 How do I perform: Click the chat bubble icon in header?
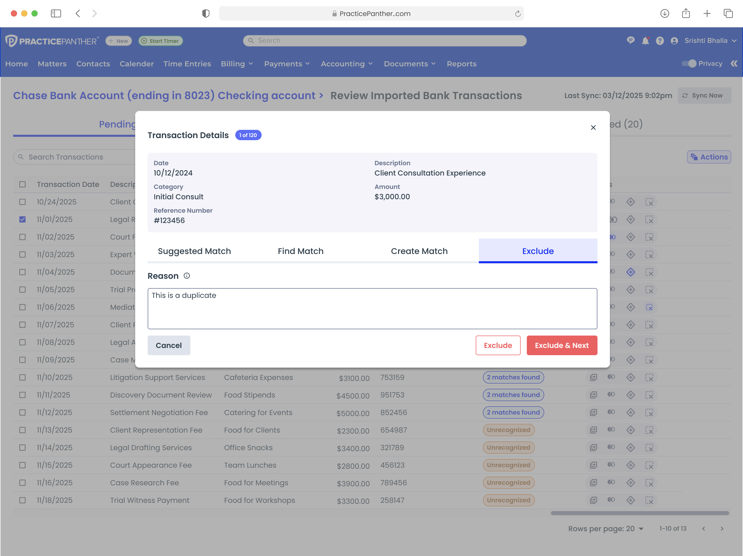coord(631,40)
